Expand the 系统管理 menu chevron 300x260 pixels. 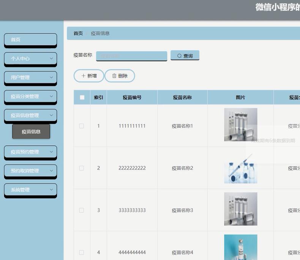[x=51, y=190]
